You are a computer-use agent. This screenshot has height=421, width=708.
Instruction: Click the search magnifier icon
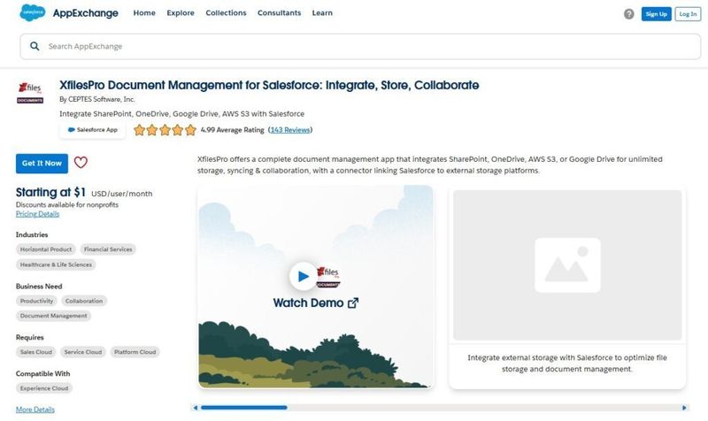click(x=35, y=46)
